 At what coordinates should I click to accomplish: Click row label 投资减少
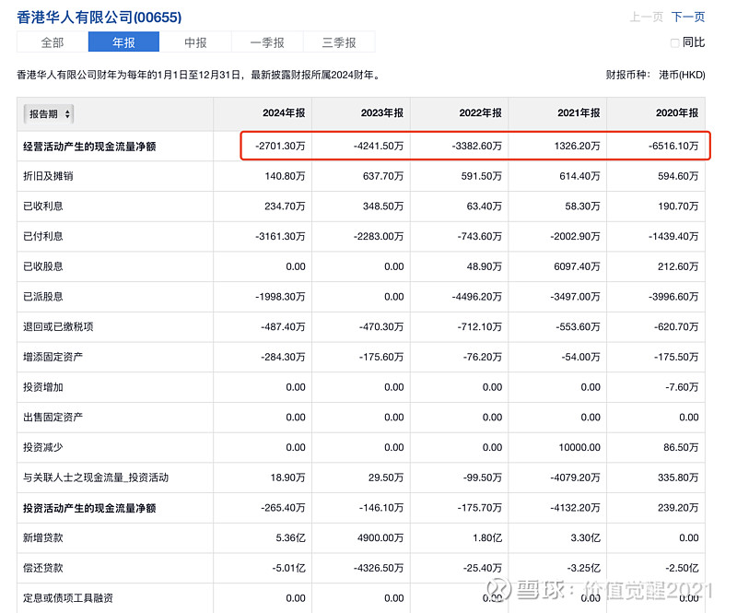point(42,447)
